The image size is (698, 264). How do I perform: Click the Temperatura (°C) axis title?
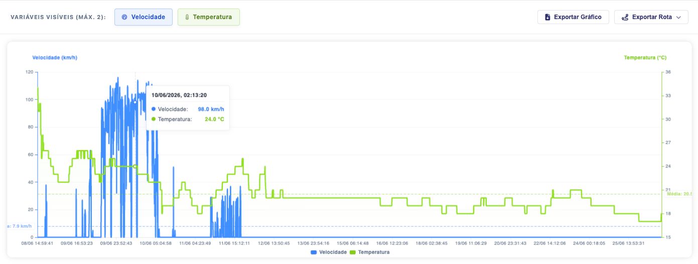click(645, 58)
